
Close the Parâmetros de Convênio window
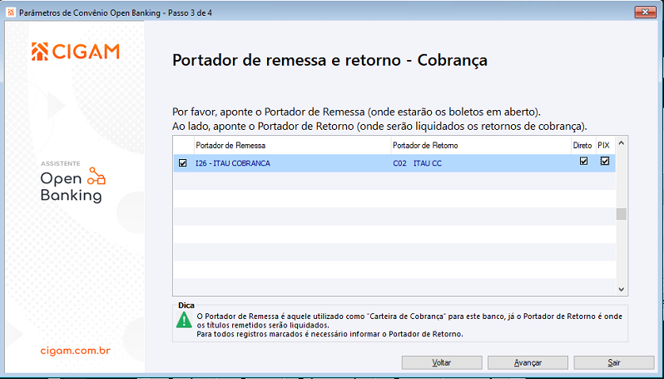coord(645,12)
